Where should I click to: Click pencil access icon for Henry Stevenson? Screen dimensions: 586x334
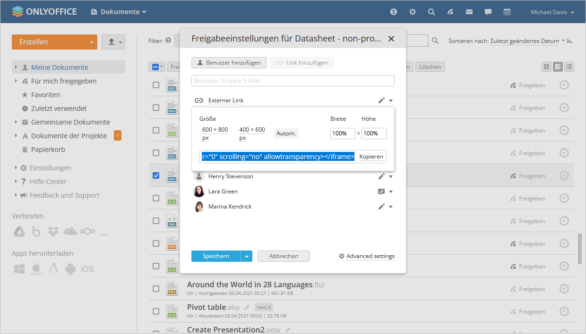pos(382,176)
